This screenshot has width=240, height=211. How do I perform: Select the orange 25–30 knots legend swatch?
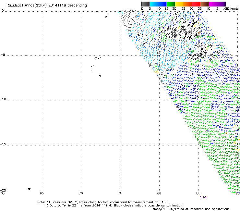point(187,4)
